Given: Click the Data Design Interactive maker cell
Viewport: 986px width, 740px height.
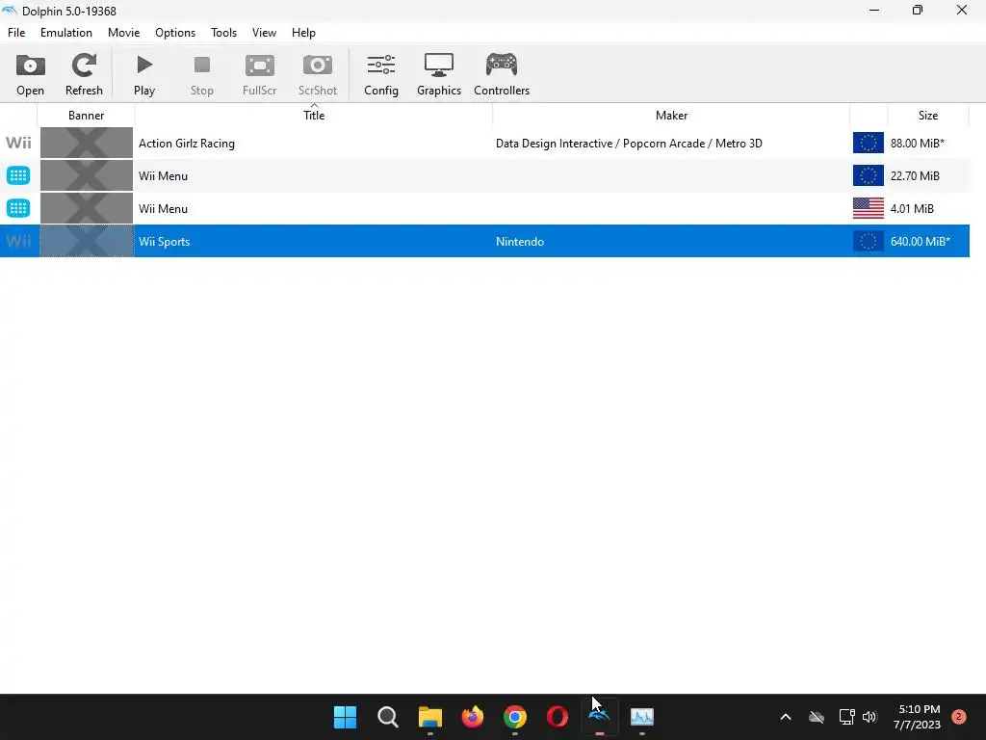Looking at the screenshot, I should click(x=629, y=144).
